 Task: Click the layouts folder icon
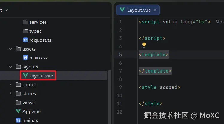point(18,67)
